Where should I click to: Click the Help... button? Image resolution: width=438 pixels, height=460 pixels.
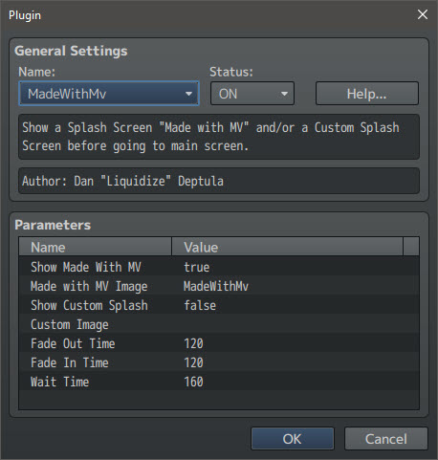(x=367, y=94)
